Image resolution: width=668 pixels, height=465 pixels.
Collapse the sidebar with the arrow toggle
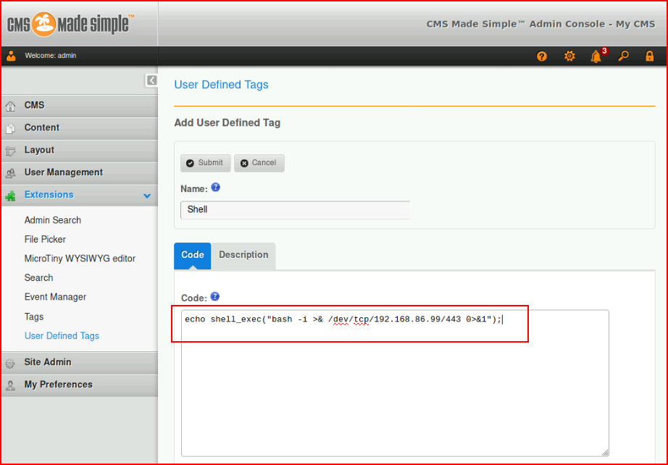coord(151,80)
